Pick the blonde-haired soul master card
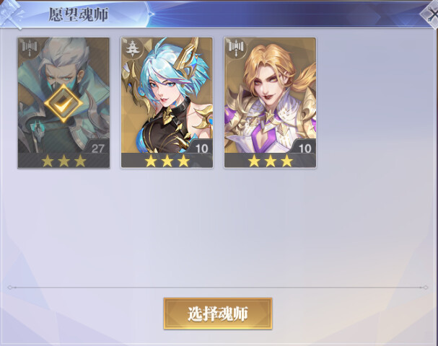Screen dimensions: 438x346 [270, 103]
